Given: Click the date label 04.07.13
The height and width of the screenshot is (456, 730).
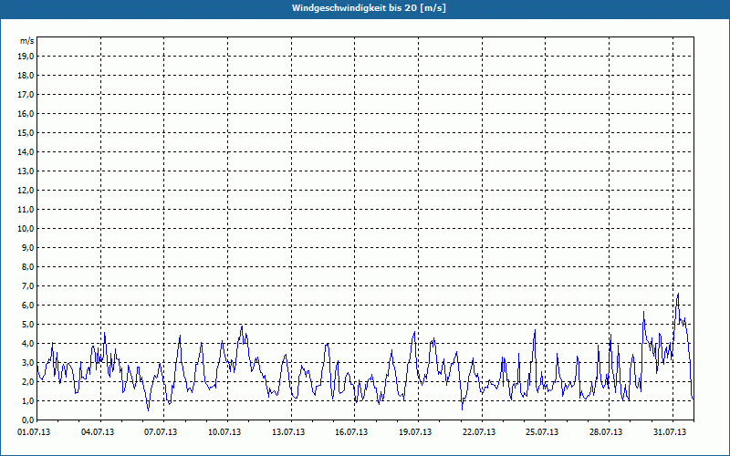Looking at the screenshot, I should [98, 432].
